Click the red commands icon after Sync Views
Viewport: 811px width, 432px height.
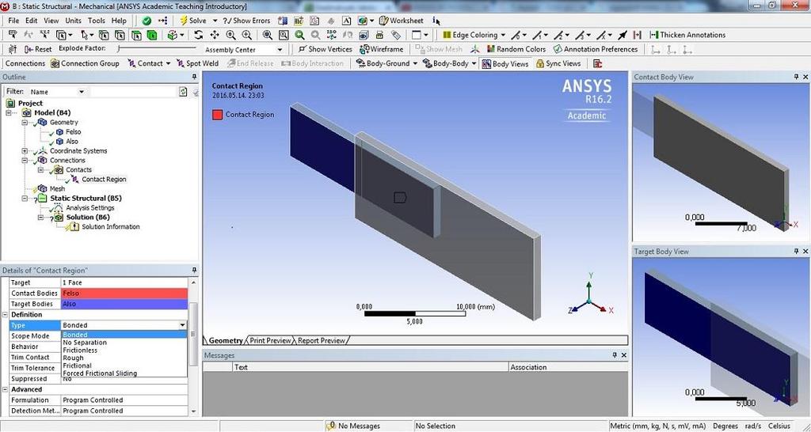[598, 63]
